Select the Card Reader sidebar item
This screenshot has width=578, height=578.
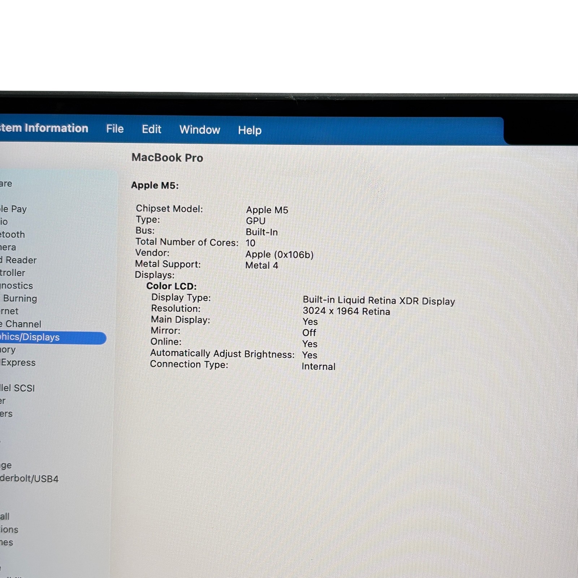(x=18, y=260)
